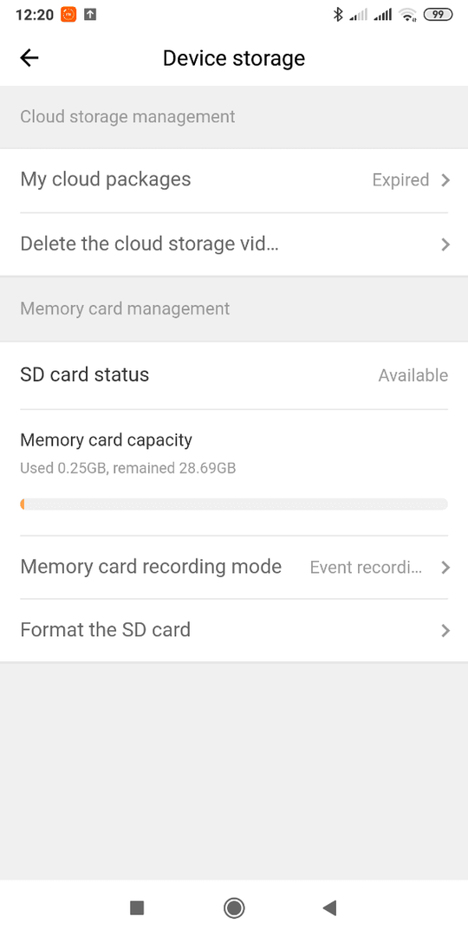This screenshot has height=936, width=468.
Task: Tap the back arrow icon
Action: coord(29,58)
